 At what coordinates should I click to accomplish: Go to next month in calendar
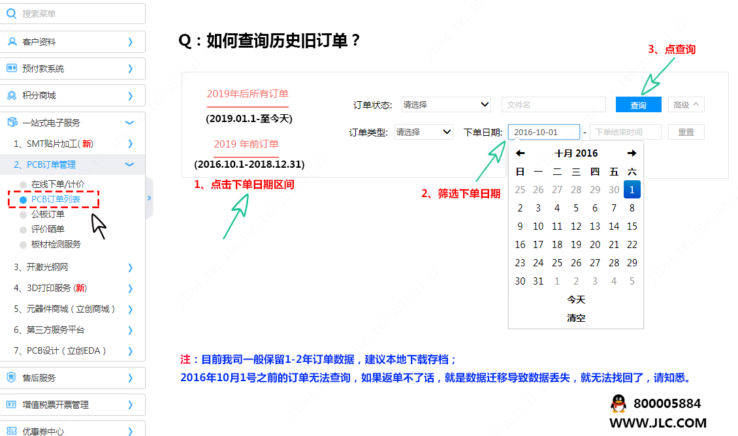coord(632,153)
